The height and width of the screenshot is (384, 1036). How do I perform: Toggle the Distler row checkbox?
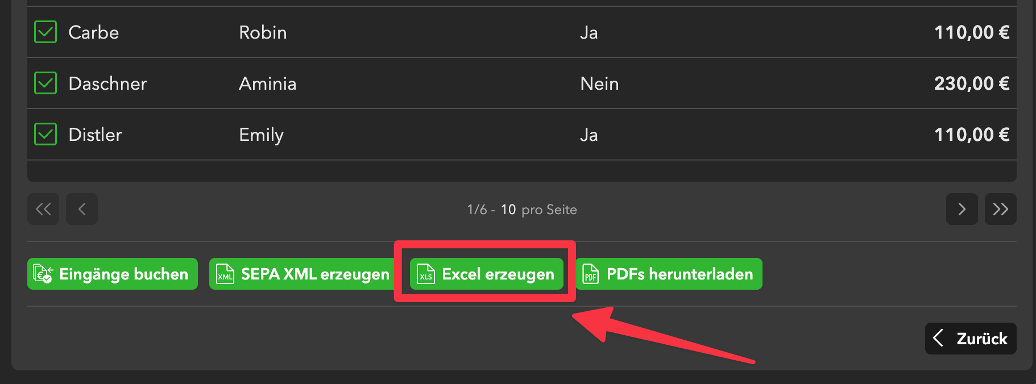pos(45,135)
